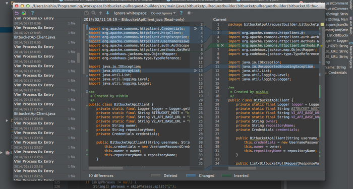This screenshot has width=353, height=189.
Task: Click the '2014/02/11 19:19 – BitbucketApiClient.java (Read-only)' header
Action: coord(134,20)
